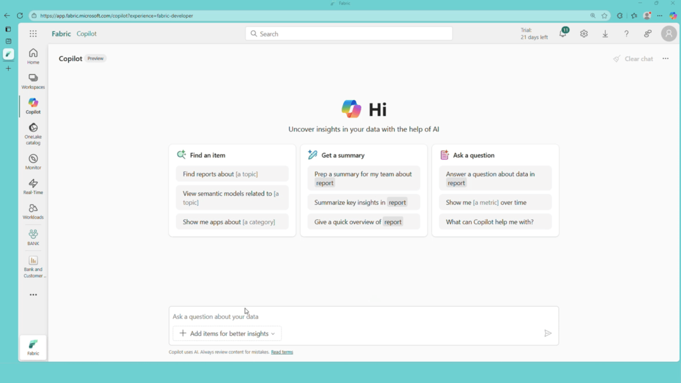Click Clear chat button

[x=633, y=59]
